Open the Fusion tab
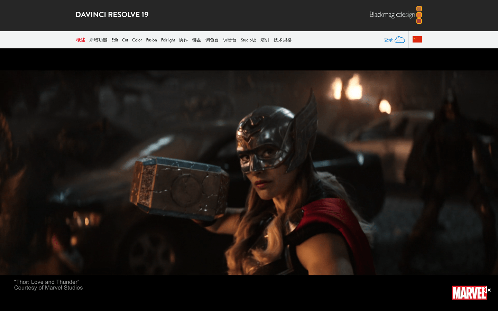The width and height of the screenshot is (498, 311). tap(151, 40)
